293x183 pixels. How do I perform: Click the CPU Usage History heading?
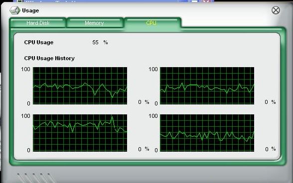(x=49, y=58)
